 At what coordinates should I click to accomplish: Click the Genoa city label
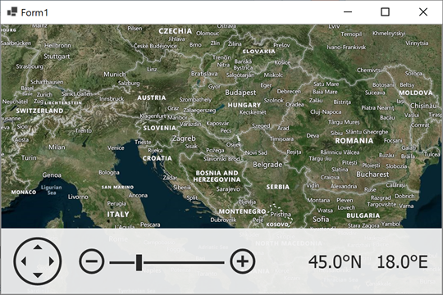52,175
